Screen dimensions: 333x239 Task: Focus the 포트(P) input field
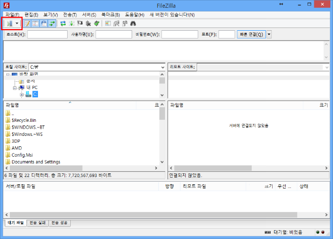pos(227,34)
